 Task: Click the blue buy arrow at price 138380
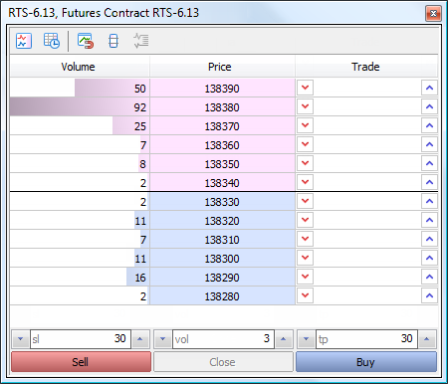click(x=429, y=106)
